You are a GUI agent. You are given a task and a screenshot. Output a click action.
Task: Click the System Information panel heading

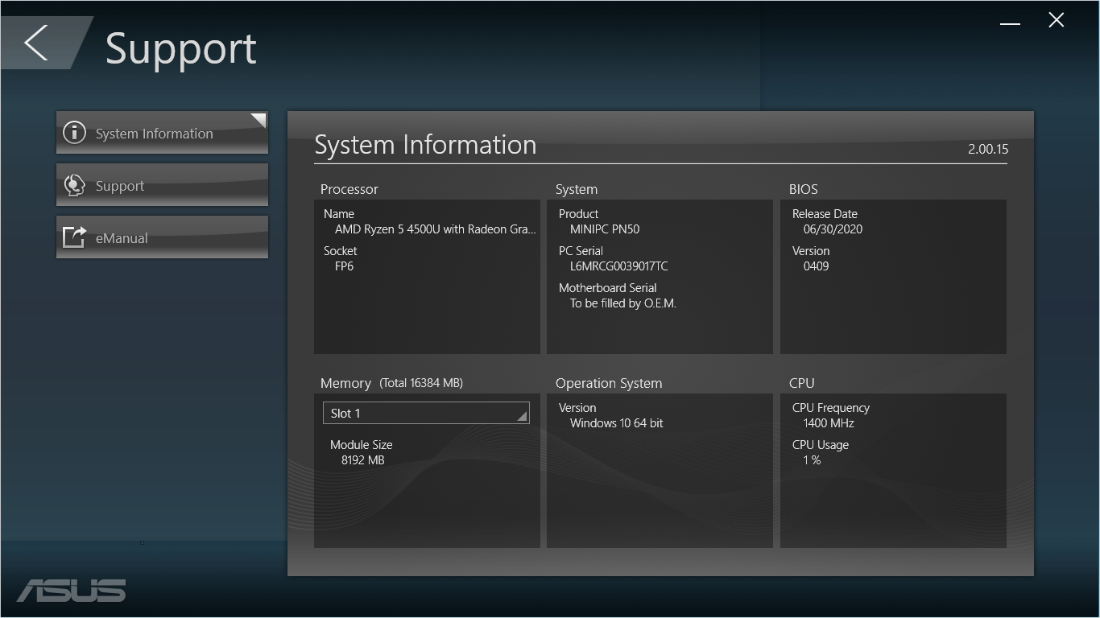click(425, 145)
